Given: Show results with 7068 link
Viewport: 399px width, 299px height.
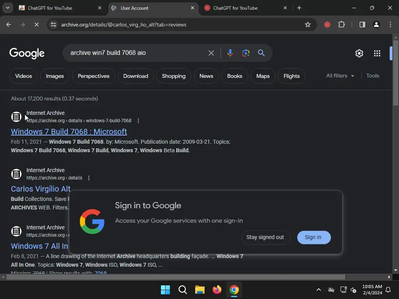Looking at the screenshot, I should pyautogui.click(x=101, y=272).
